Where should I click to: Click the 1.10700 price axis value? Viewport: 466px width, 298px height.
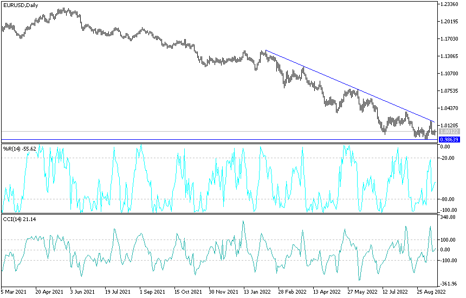449,73
